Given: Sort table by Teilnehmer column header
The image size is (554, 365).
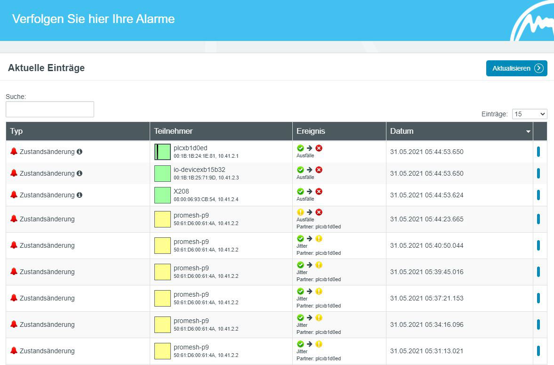Looking at the screenshot, I should pyautogui.click(x=173, y=131).
